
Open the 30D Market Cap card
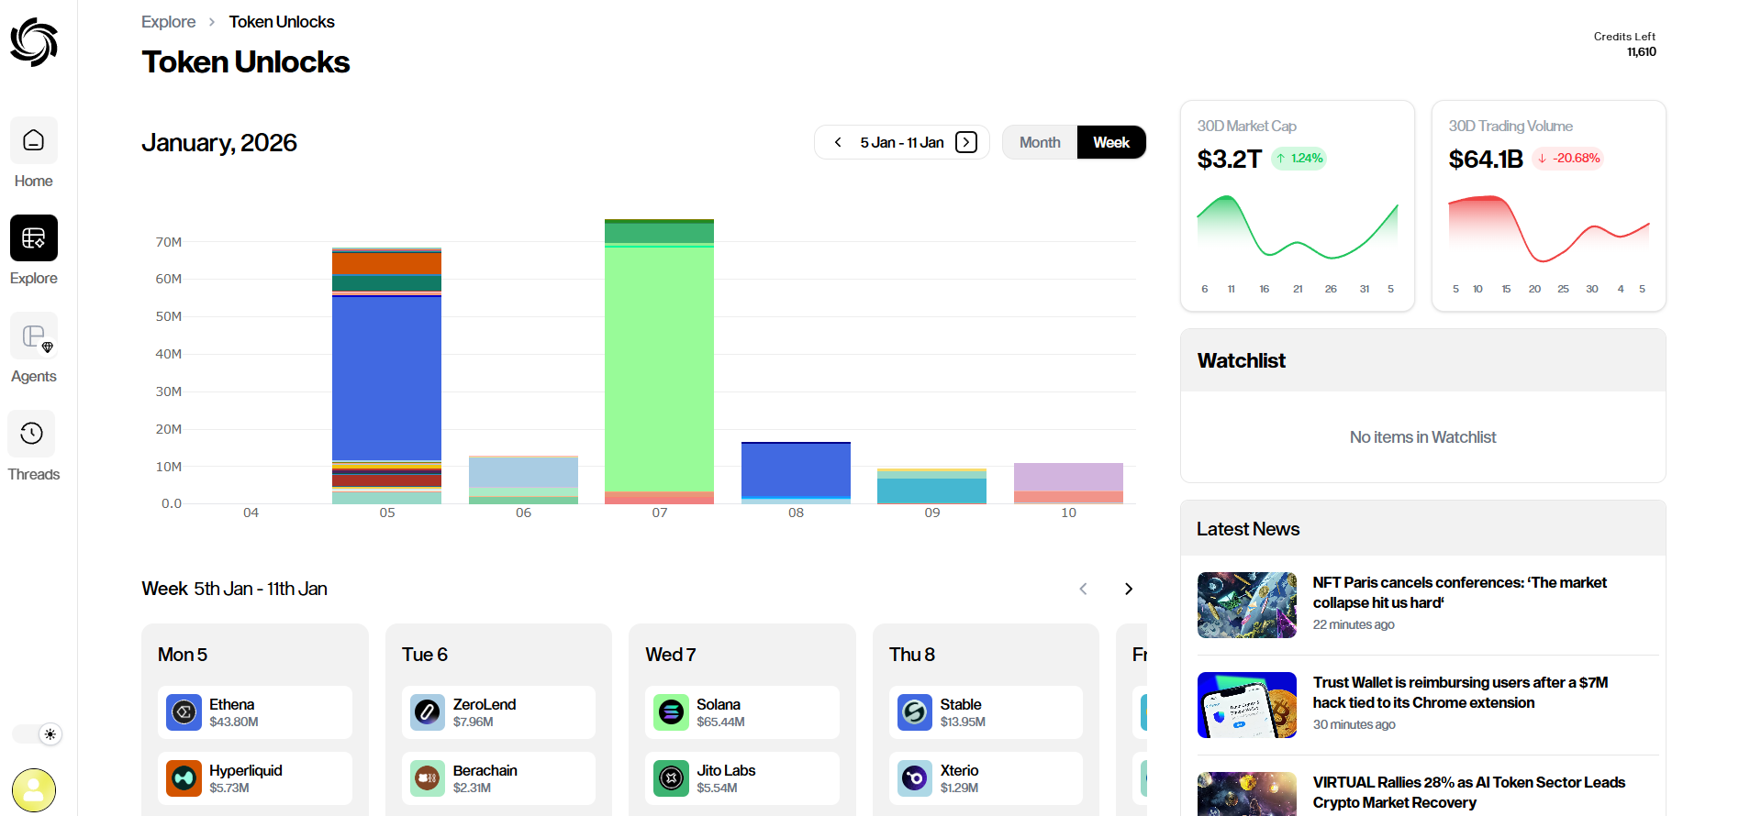tap(1297, 205)
